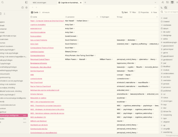Image resolution: width=178 pixels, height=137 pixels.
Task: Open the more options ellipsis menu
Action: point(155,8)
